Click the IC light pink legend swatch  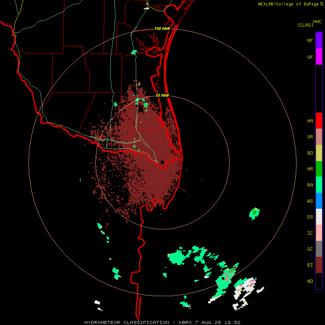pyautogui.click(x=319, y=233)
